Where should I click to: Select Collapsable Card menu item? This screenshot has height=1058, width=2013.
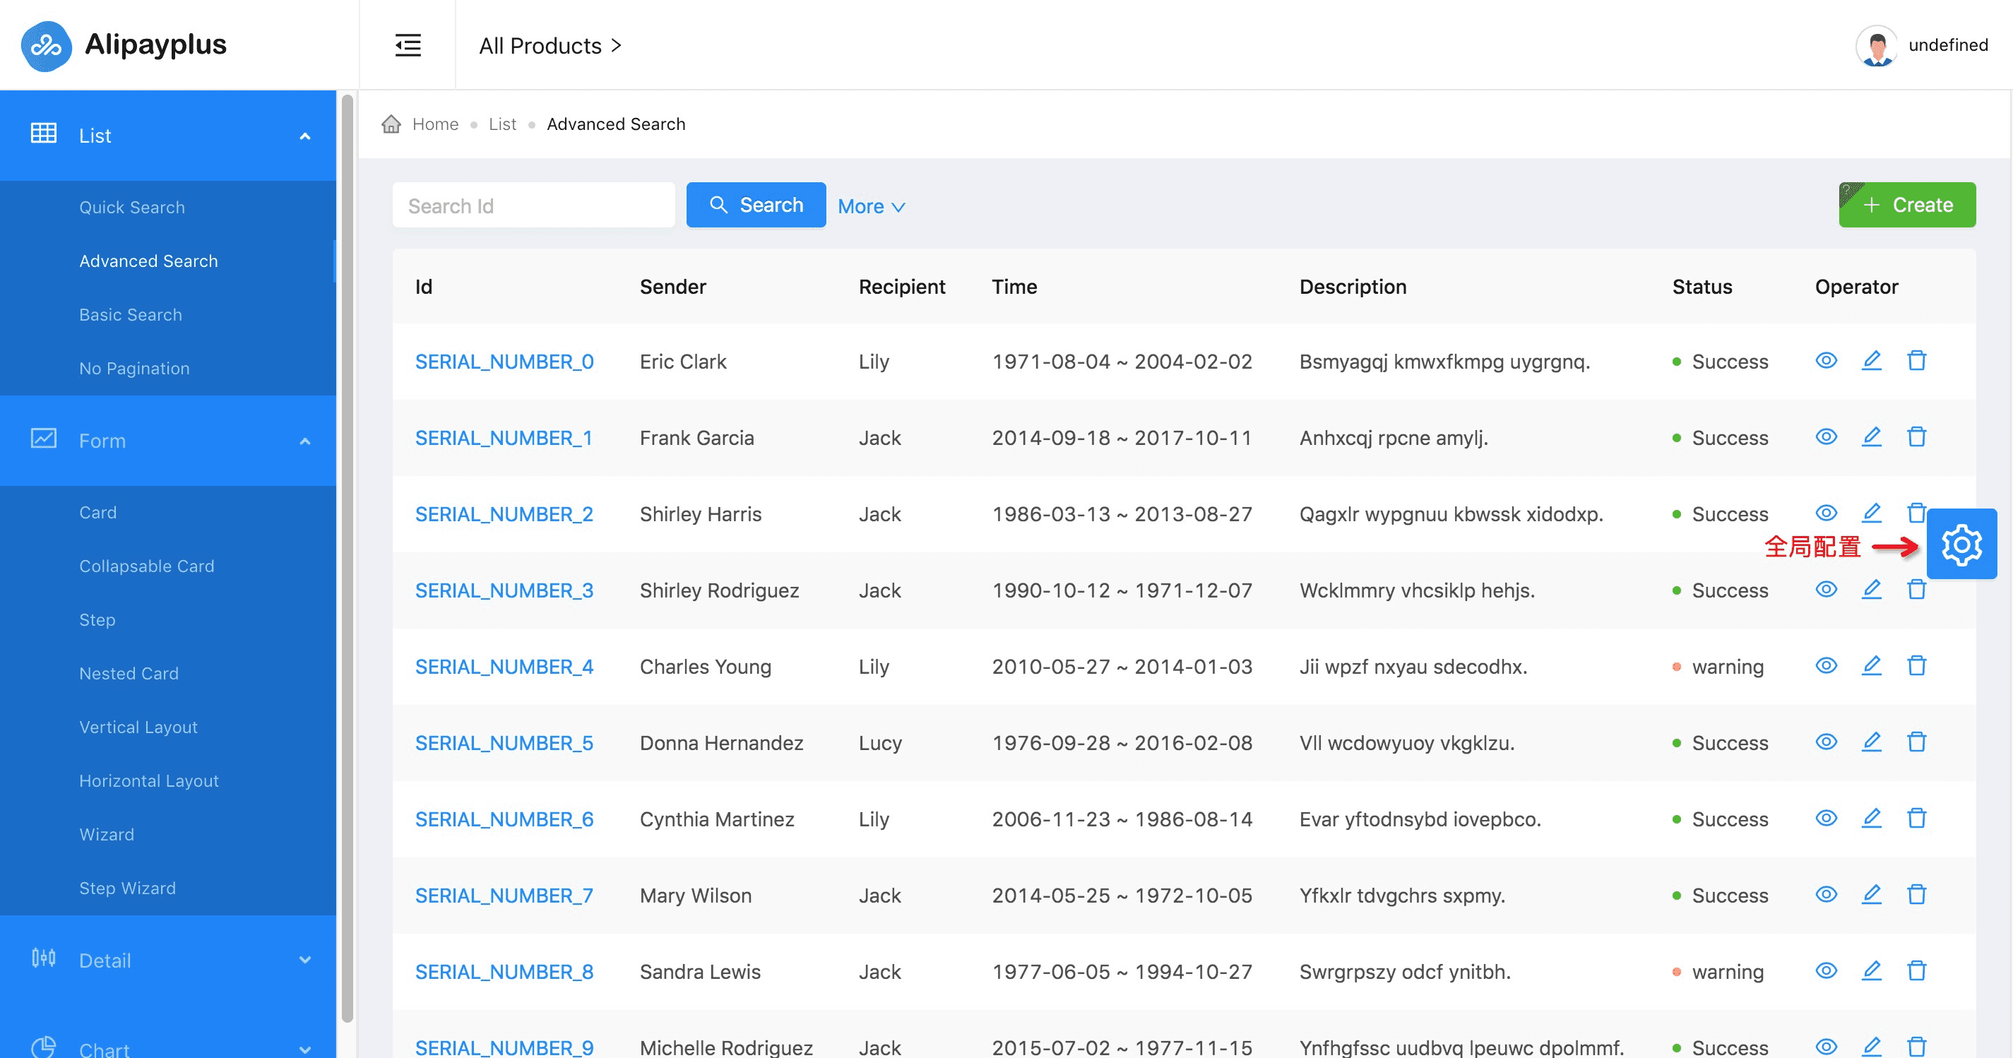(x=146, y=566)
